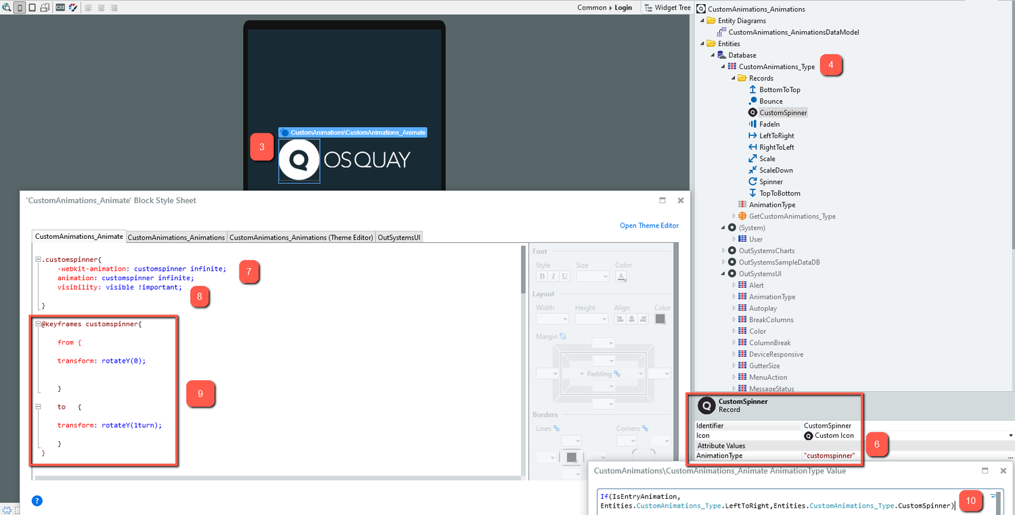Collapse the Records folder
Screen dimensions: 1015x515
(x=734, y=78)
